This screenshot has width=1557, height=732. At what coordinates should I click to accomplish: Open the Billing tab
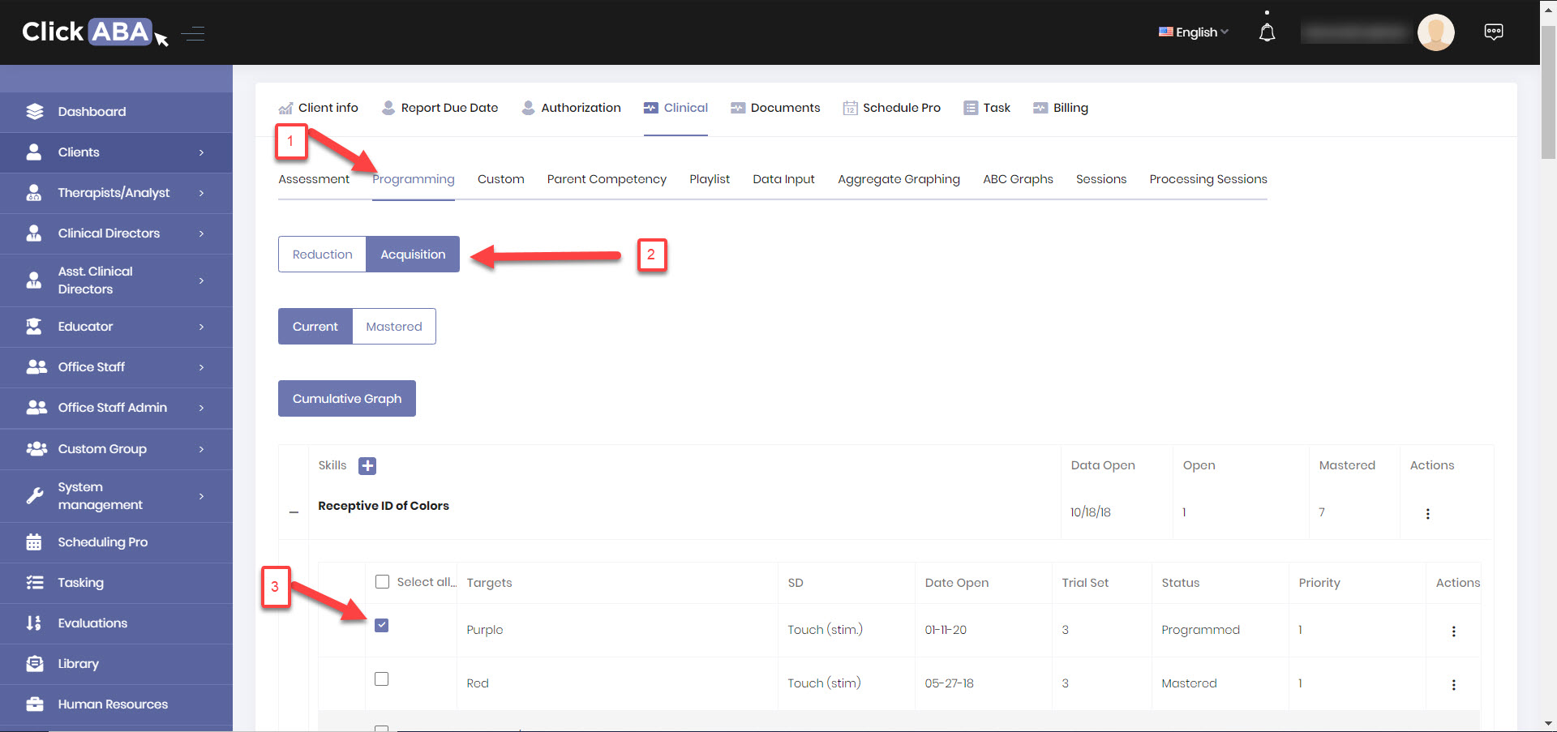tap(1061, 108)
